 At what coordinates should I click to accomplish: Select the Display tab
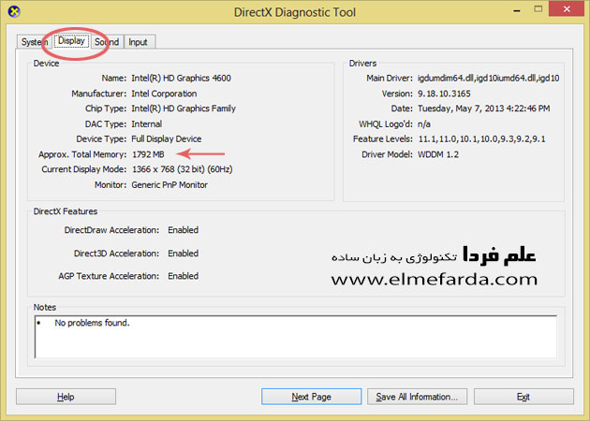(x=71, y=42)
